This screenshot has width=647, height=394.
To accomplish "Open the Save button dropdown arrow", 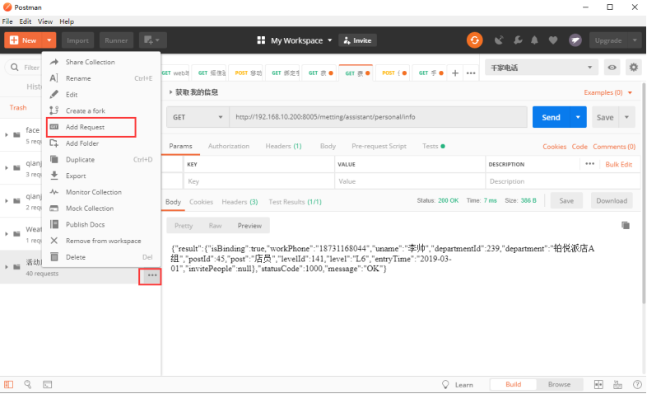I will click(626, 117).
